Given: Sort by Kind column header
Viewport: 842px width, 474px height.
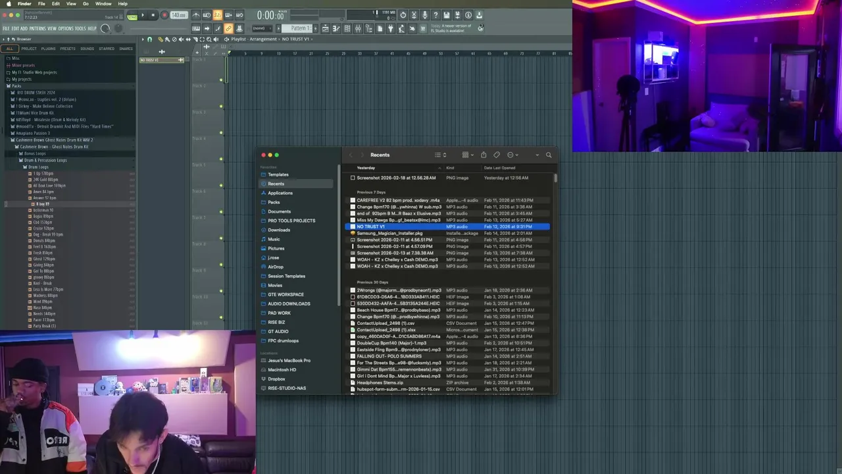Looking at the screenshot, I should point(451,168).
